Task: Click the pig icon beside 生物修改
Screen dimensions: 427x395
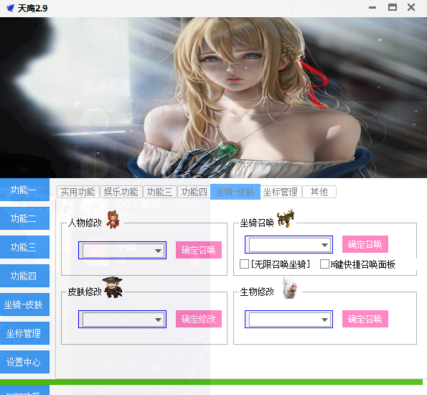Action: (289, 287)
